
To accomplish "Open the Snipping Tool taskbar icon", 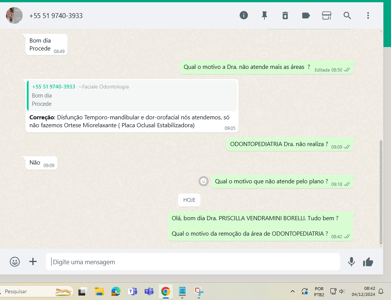I will point(199,291).
